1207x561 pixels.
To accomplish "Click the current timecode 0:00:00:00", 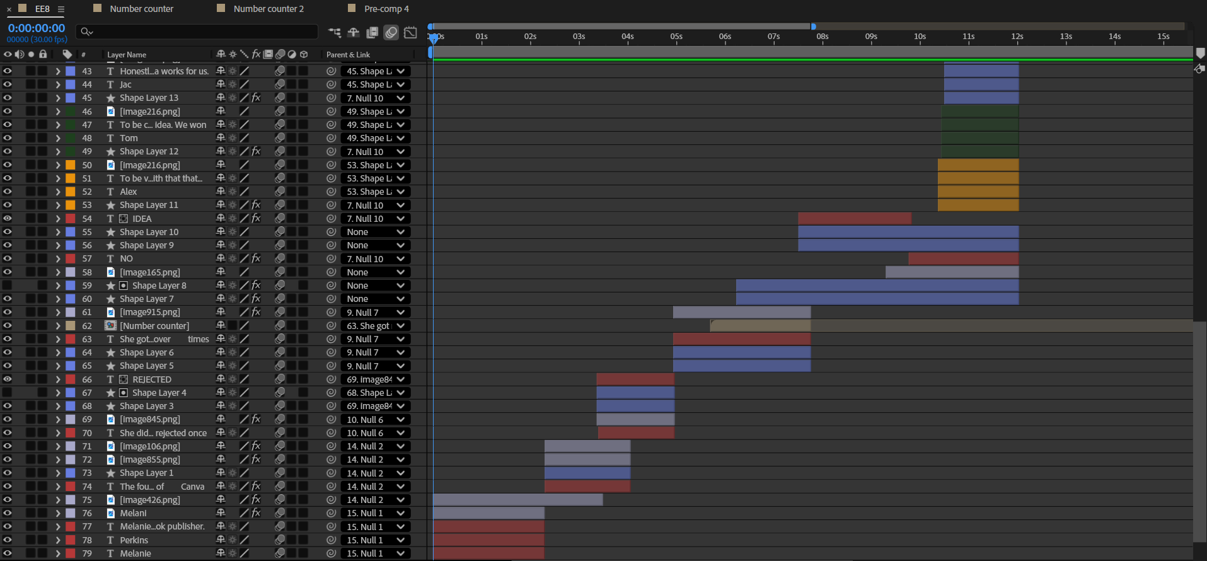I will (x=37, y=28).
